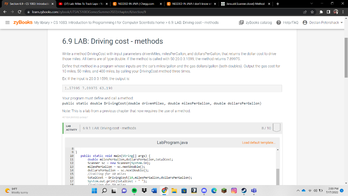Click the Load default template link
The width and height of the screenshot is (348, 196).
click(x=259, y=143)
